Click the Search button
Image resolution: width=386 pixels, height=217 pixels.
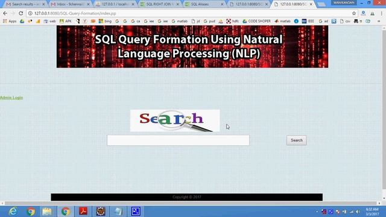[x=296, y=140]
